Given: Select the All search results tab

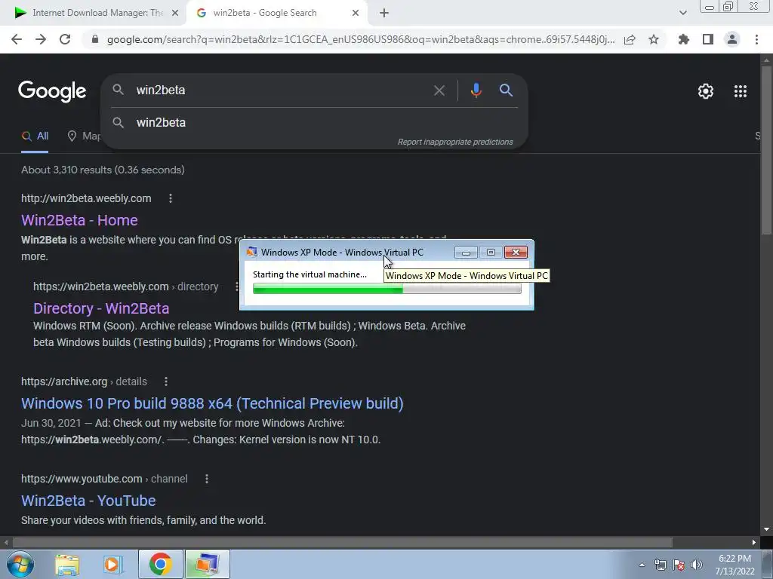Looking at the screenshot, I should [x=35, y=136].
